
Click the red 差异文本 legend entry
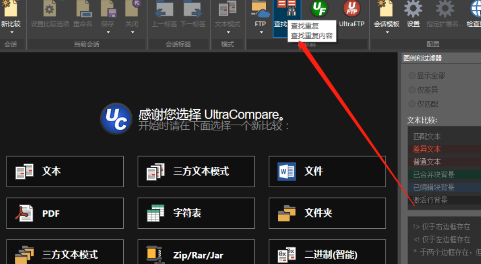pyautogui.click(x=444, y=149)
